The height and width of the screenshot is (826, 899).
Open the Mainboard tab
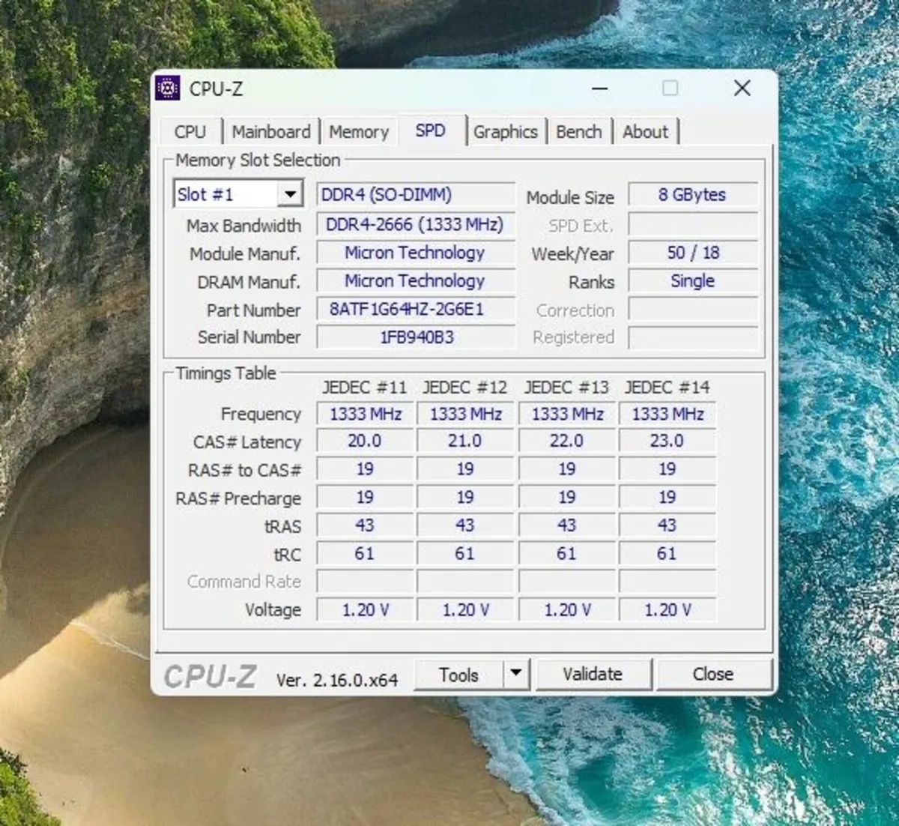point(272,132)
